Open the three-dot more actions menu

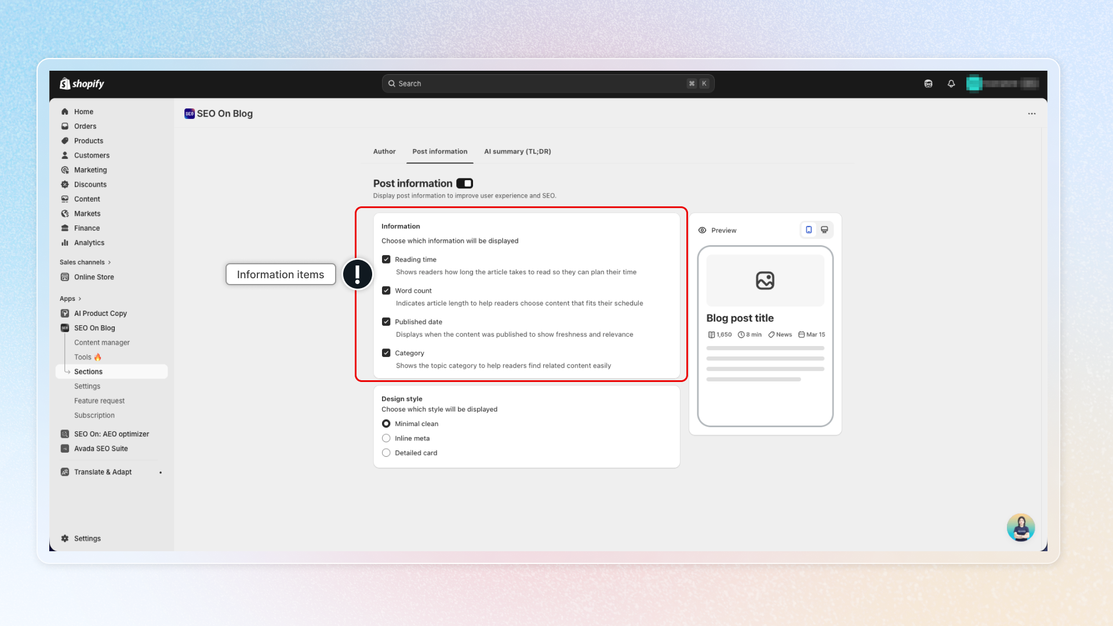coord(1032,114)
